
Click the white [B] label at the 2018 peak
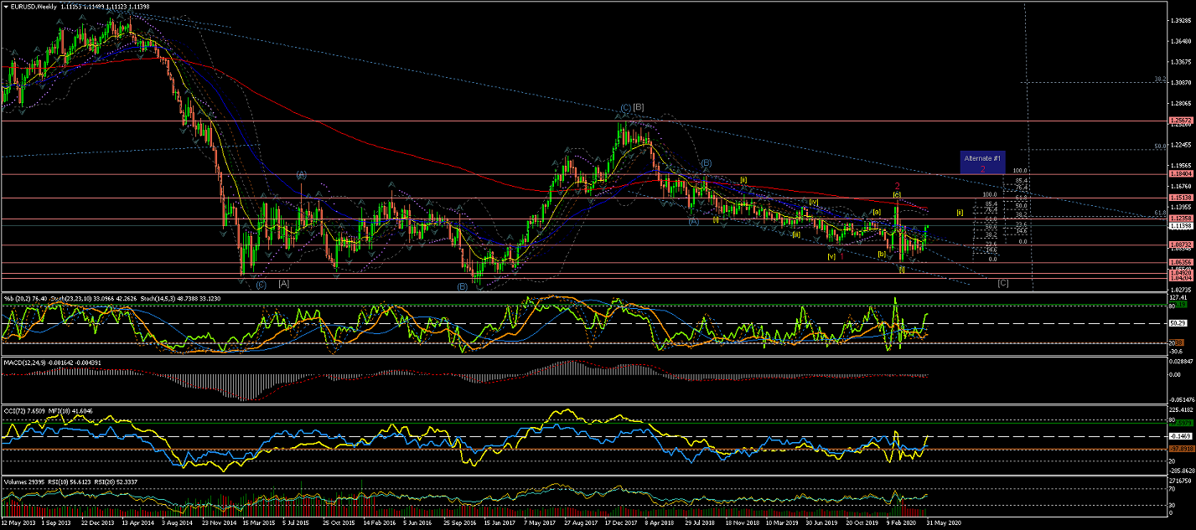tap(639, 107)
